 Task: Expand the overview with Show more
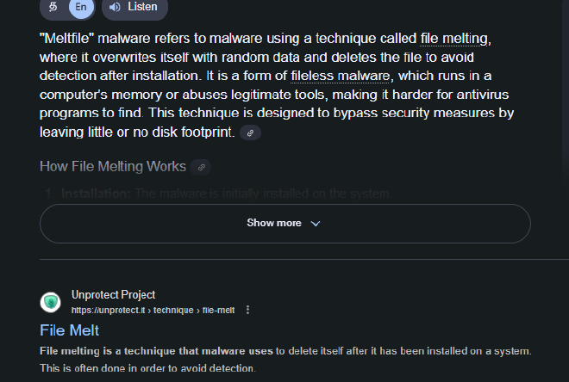[x=274, y=223]
